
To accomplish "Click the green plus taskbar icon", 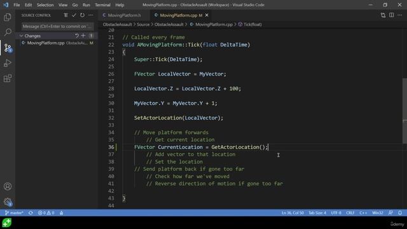I will (7, 223).
